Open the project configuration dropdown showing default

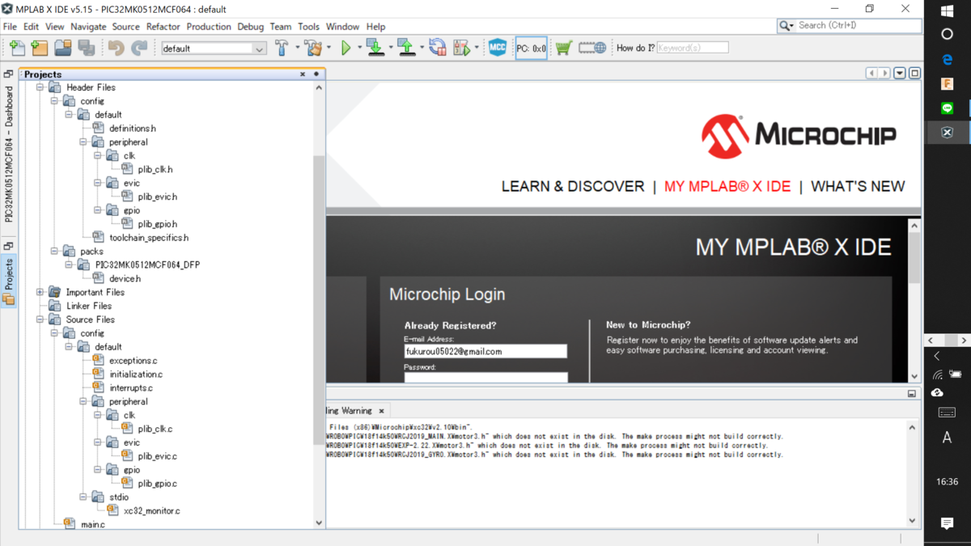click(214, 49)
